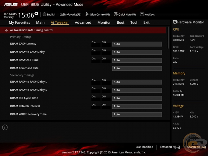The image size is (208, 156).
Task: Click the memory frequency 2133 MHz value
Action: tap(178, 84)
